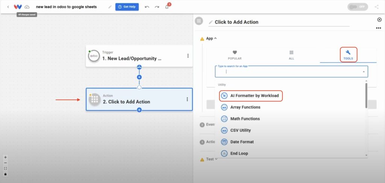The image size is (385, 183).
Task: Switch to the Popular apps tab
Action: 235,55
